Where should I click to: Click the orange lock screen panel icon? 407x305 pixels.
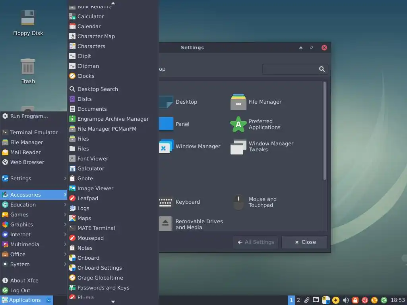pos(355,300)
